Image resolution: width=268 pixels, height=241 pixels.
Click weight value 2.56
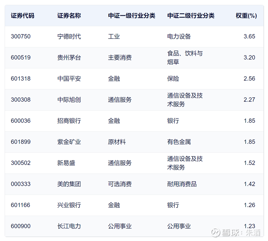[x=249, y=79]
